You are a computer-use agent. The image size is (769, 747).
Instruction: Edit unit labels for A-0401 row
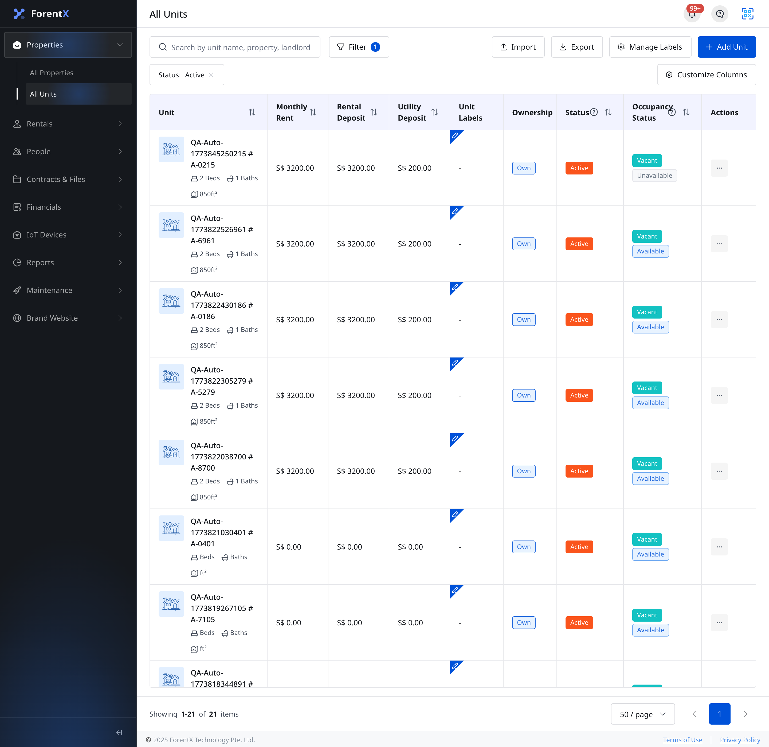(x=455, y=514)
